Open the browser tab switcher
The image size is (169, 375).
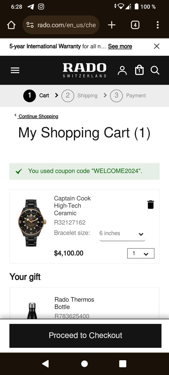coord(135,25)
